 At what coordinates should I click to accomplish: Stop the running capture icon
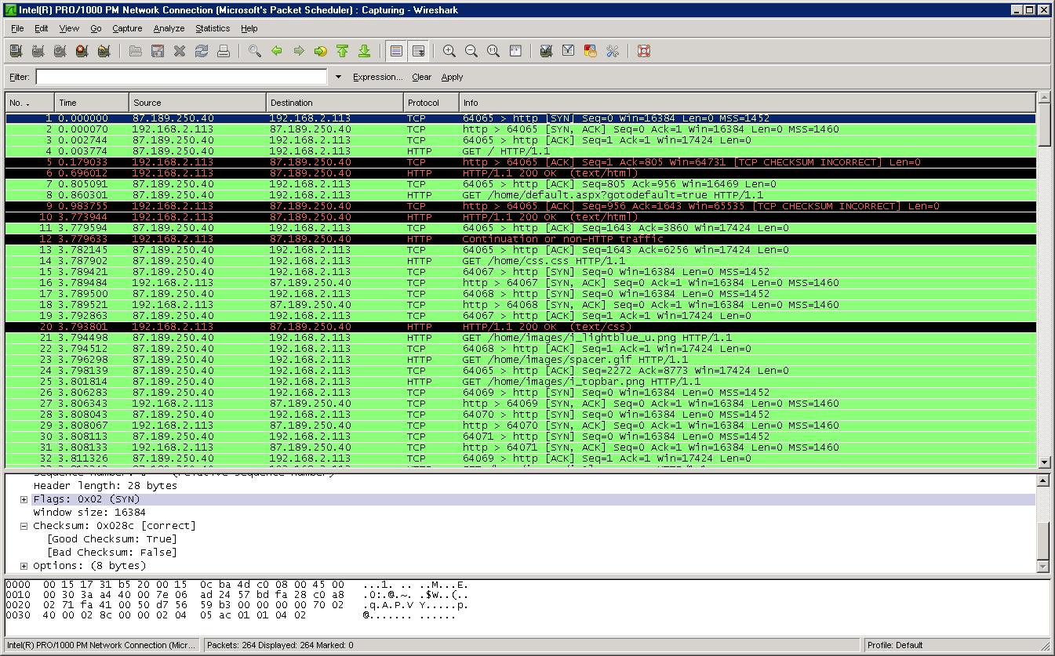(x=82, y=51)
